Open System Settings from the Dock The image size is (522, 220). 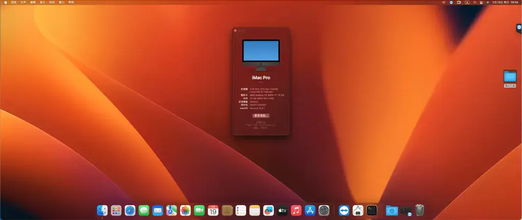[324, 210]
